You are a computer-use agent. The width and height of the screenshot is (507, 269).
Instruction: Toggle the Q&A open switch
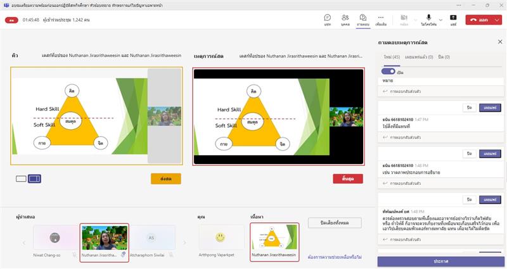tap(388, 72)
